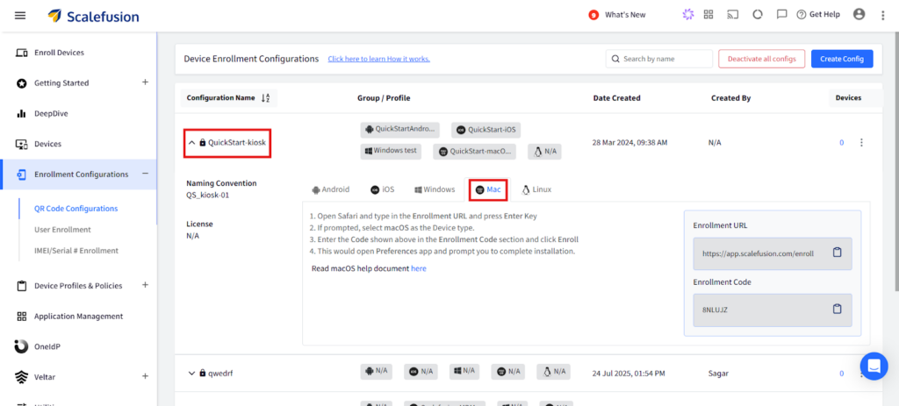Screen dimensions: 899x406
Task: Open 'Click here to learn How it works' link
Action: 378,59
